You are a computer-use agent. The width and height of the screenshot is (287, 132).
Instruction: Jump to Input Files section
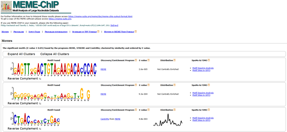click(x=34, y=32)
